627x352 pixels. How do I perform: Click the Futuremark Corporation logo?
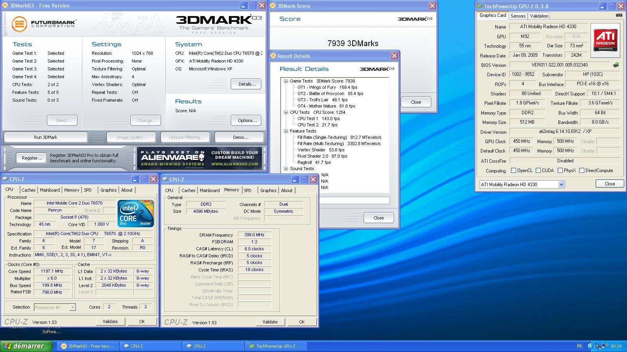(43, 24)
